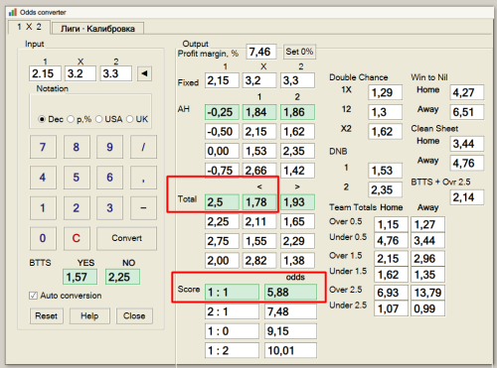This screenshot has width=497, height=368.
Task: Click the Score field 1 : 1
Action: click(232, 293)
